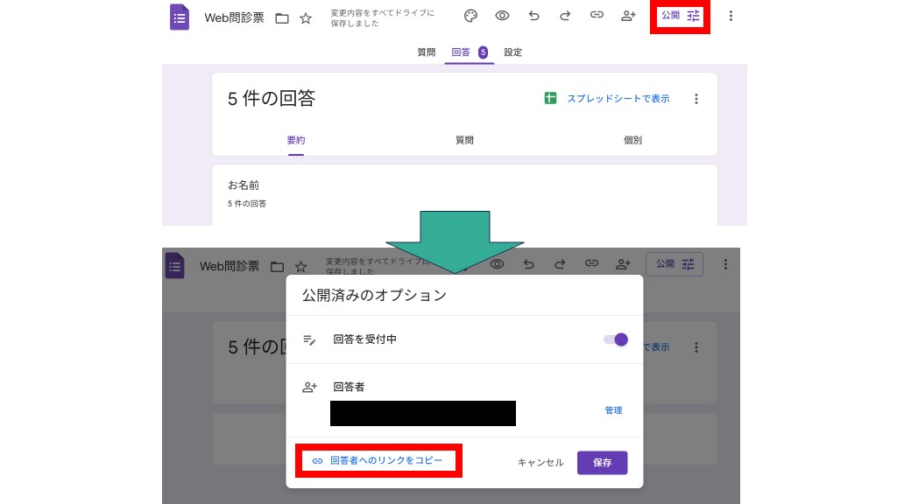Open the 個別 responses view

point(632,140)
